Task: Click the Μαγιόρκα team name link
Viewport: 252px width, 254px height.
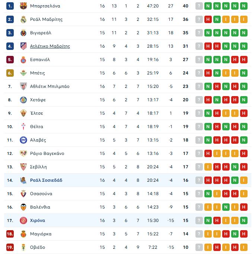Action: coord(41,234)
